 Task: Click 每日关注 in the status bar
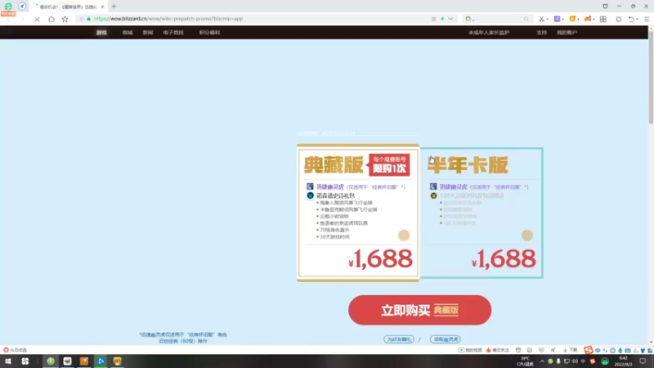tap(497, 350)
